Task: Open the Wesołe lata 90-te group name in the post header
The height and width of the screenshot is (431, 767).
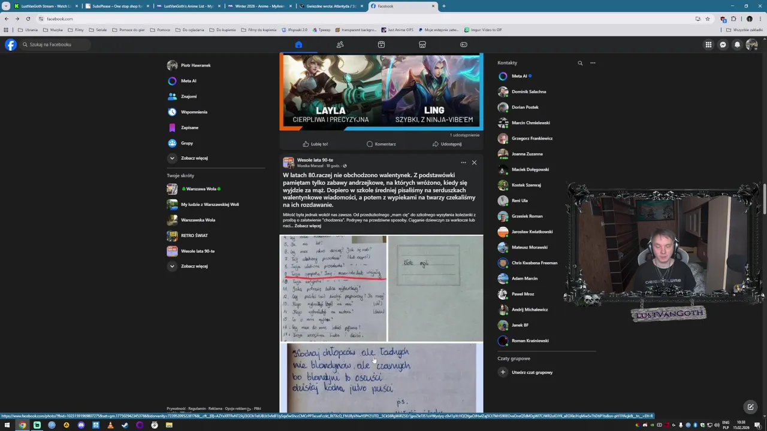Action: tap(315, 160)
